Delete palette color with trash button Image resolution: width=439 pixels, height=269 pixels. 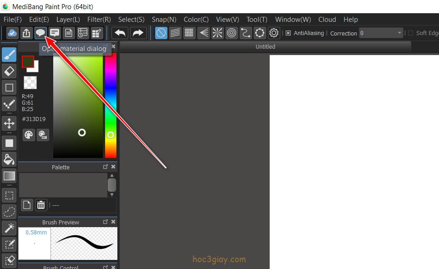click(x=41, y=205)
